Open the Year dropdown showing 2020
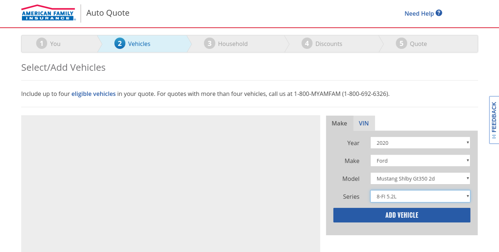 click(x=420, y=143)
